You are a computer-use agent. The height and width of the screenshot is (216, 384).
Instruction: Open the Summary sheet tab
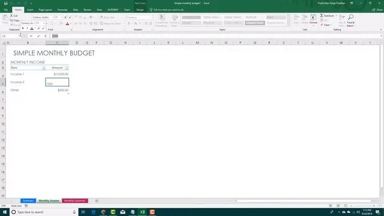click(x=28, y=201)
